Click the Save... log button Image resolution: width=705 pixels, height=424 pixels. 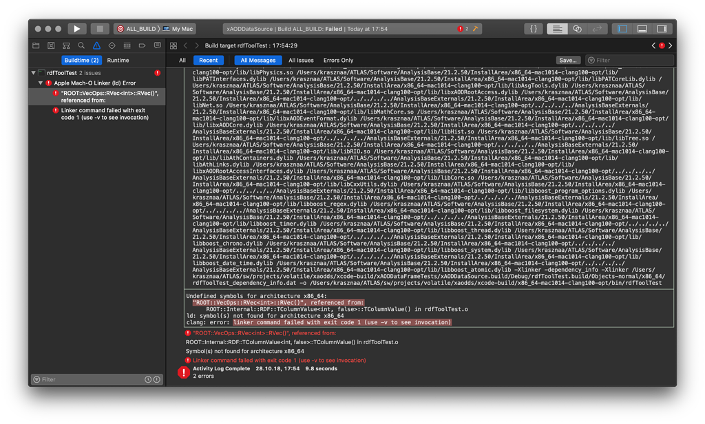click(x=568, y=61)
